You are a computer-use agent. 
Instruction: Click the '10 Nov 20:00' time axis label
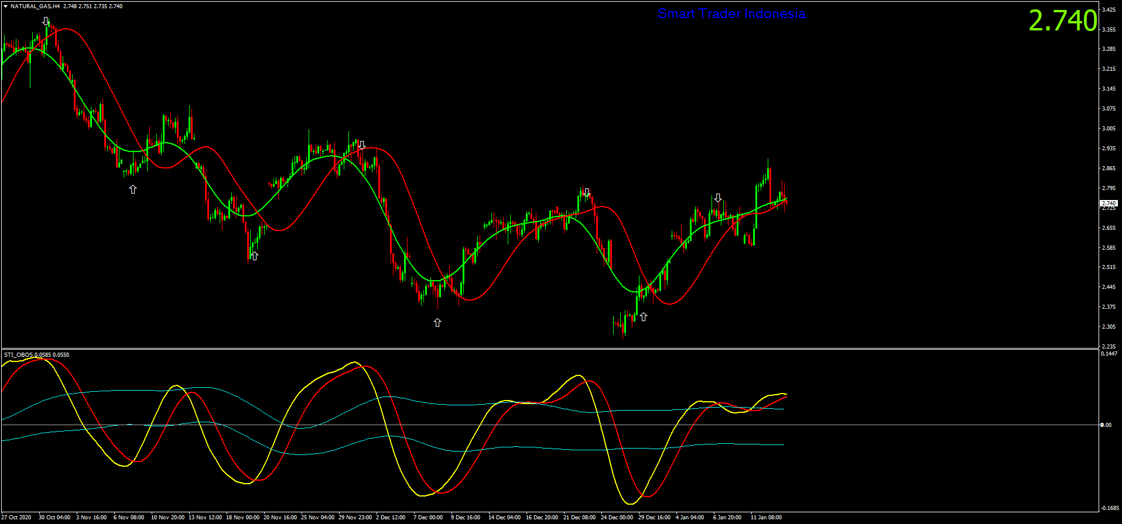[x=167, y=517]
